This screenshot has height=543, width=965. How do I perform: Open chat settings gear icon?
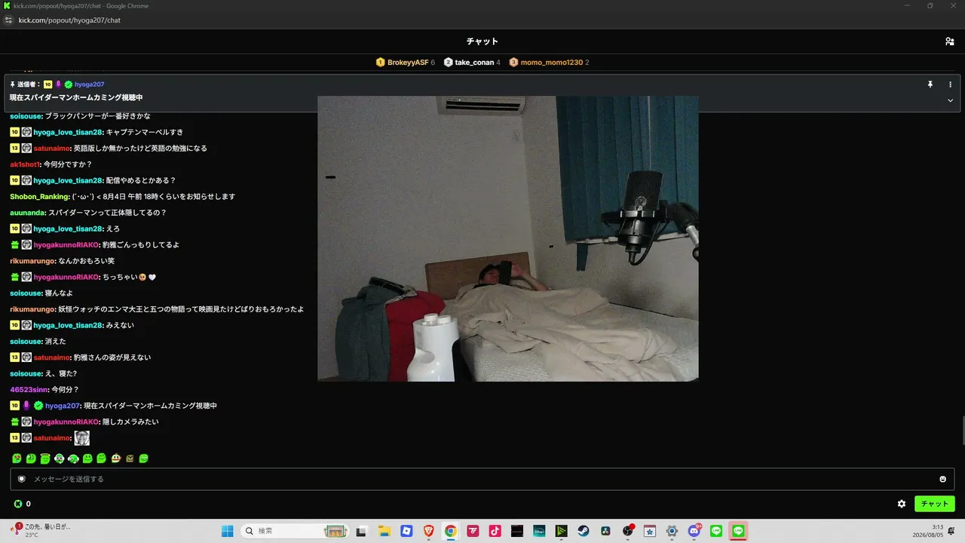(x=901, y=504)
